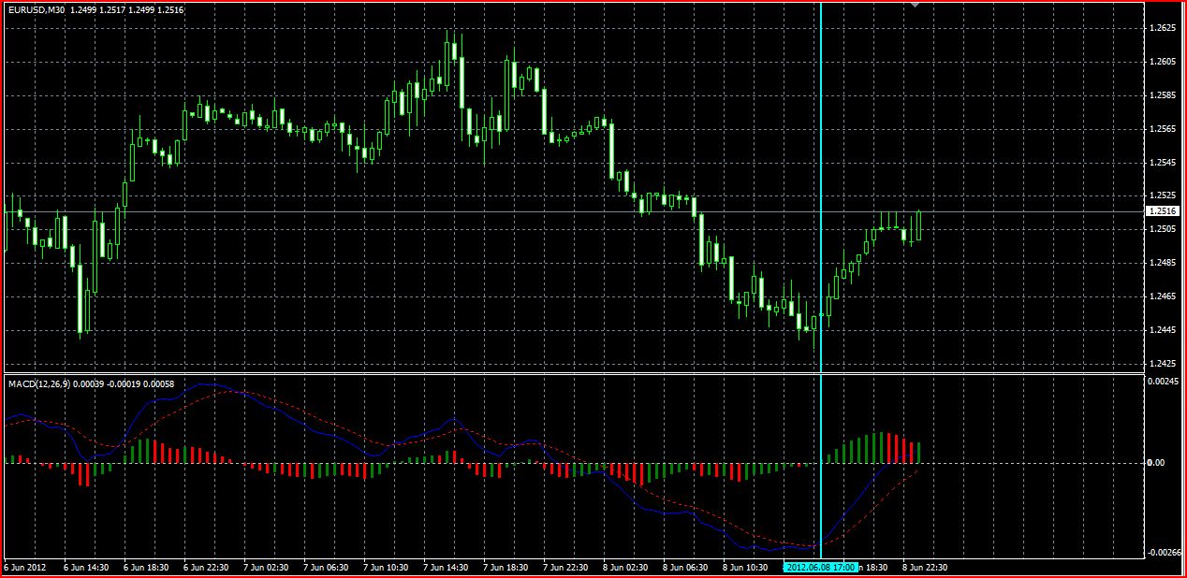
Task: Click the 7 Jun 14:30 time axis label
Action: click(447, 567)
